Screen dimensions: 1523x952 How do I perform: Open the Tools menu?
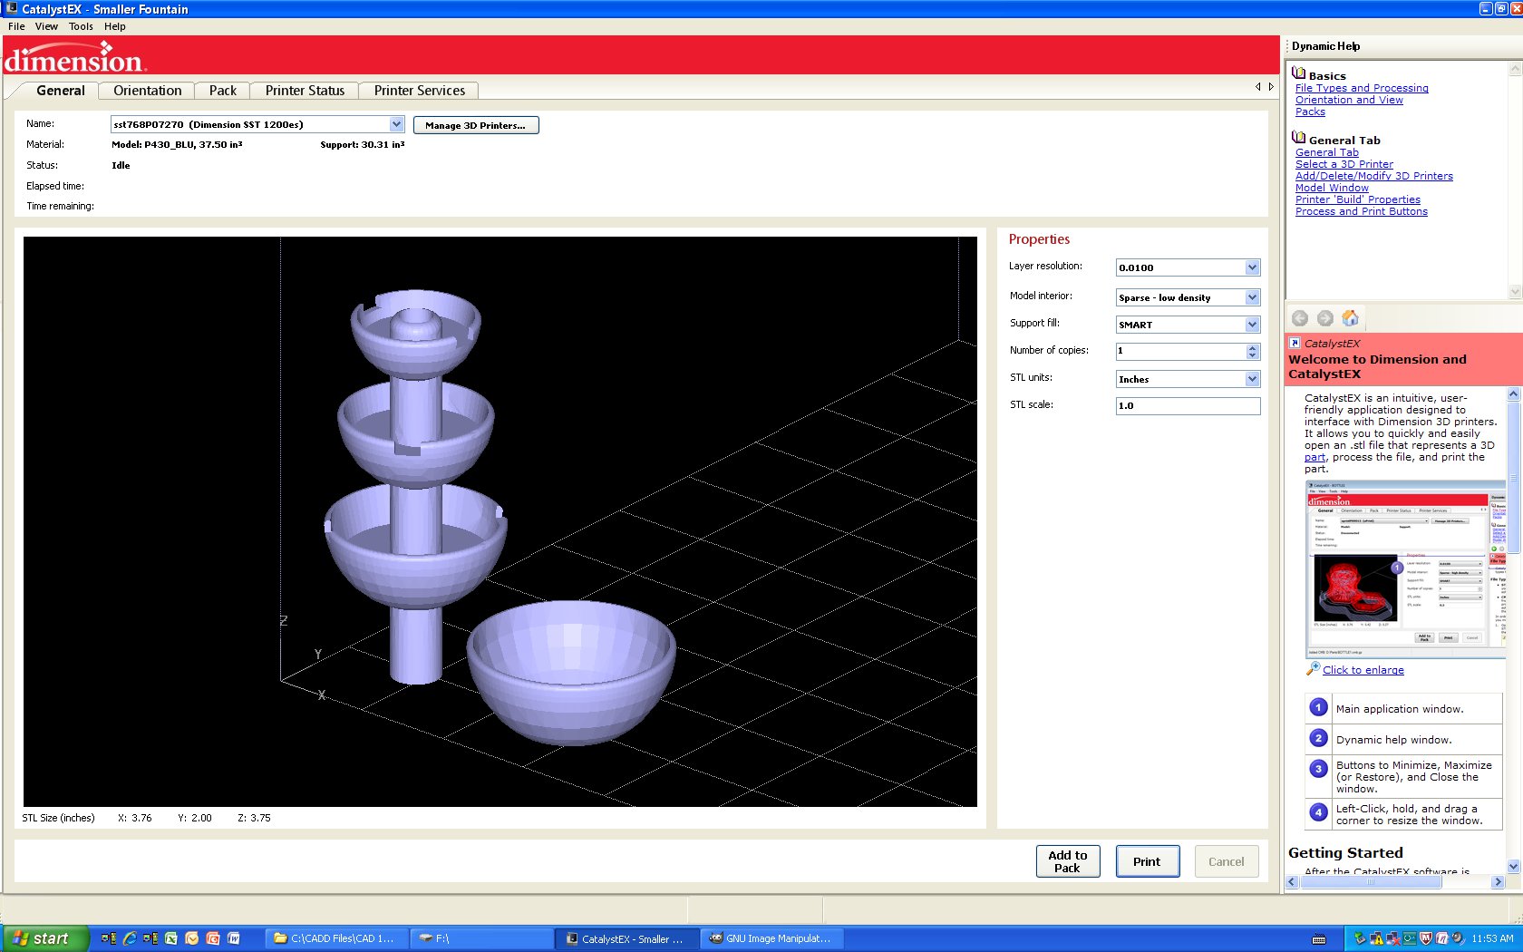(81, 26)
